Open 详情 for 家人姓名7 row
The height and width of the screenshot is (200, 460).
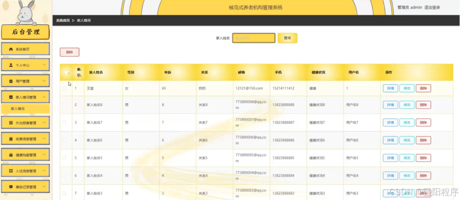point(390,123)
